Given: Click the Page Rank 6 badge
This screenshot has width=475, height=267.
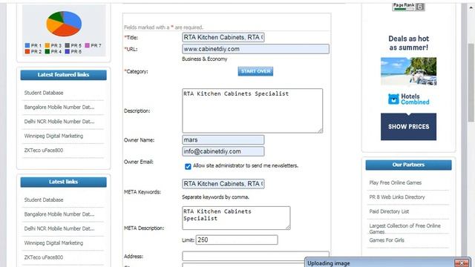Looking at the screenshot, I should (408, 7).
